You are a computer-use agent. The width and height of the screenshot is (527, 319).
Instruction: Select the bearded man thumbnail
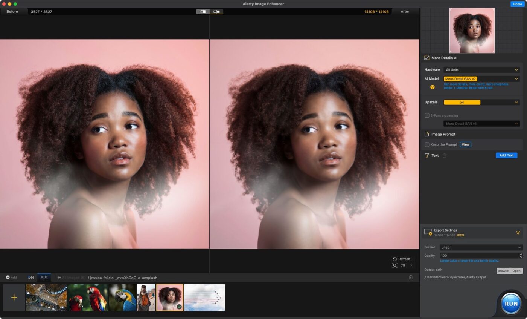pos(146,298)
